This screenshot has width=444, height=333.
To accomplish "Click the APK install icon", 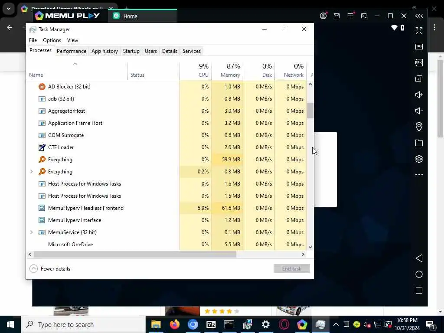I will coord(419,62).
